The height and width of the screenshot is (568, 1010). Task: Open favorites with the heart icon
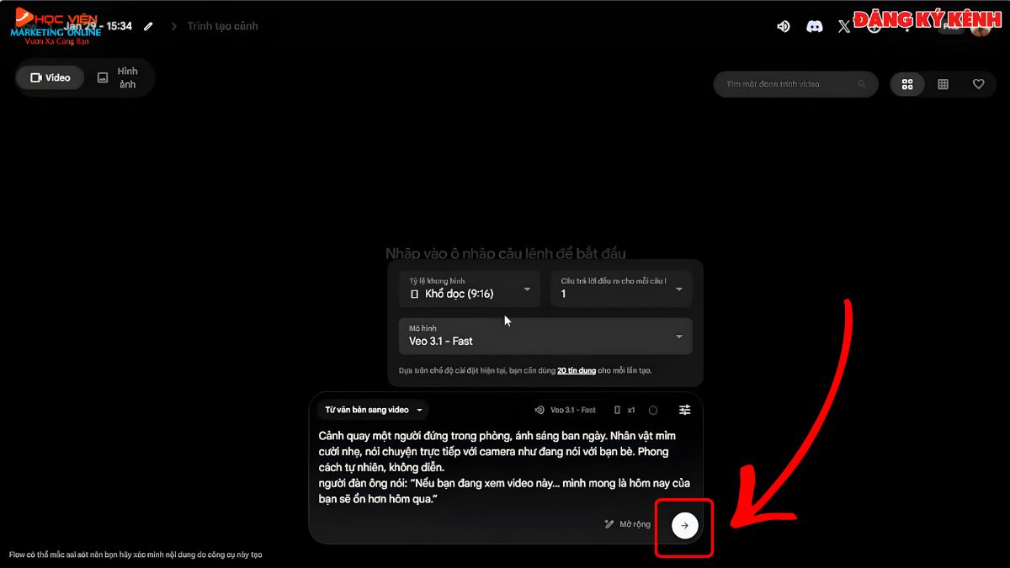(978, 84)
